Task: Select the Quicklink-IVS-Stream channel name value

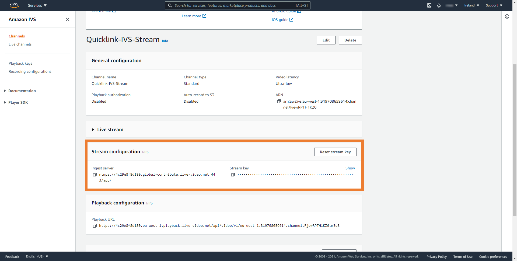Action: tap(110, 83)
